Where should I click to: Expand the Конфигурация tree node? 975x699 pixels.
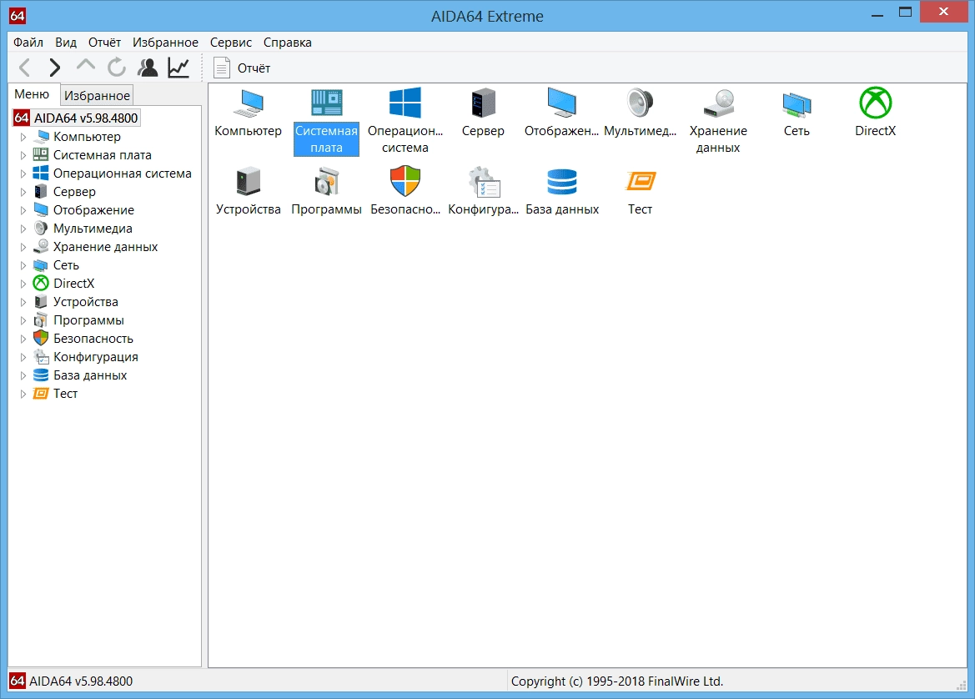(x=23, y=357)
